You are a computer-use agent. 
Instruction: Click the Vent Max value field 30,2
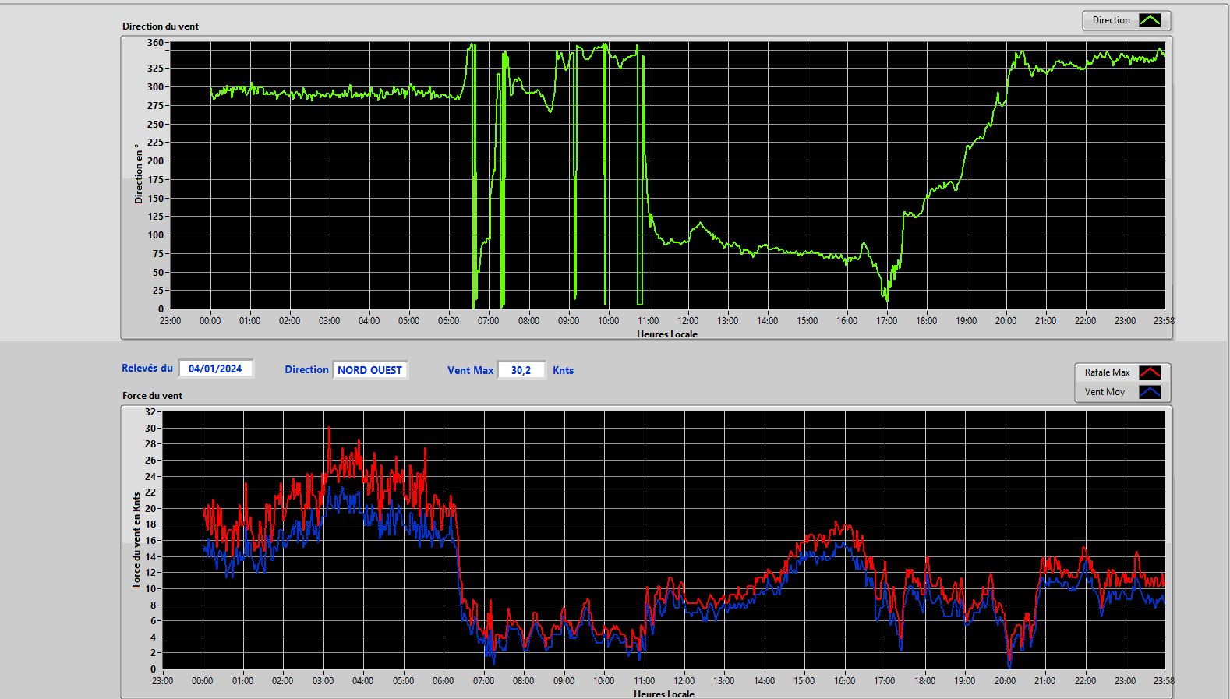(x=521, y=370)
